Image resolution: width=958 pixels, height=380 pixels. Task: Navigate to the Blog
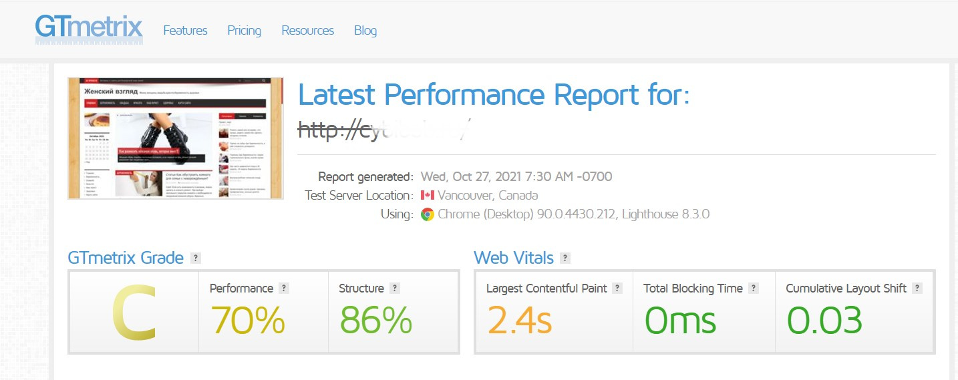(365, 31)
